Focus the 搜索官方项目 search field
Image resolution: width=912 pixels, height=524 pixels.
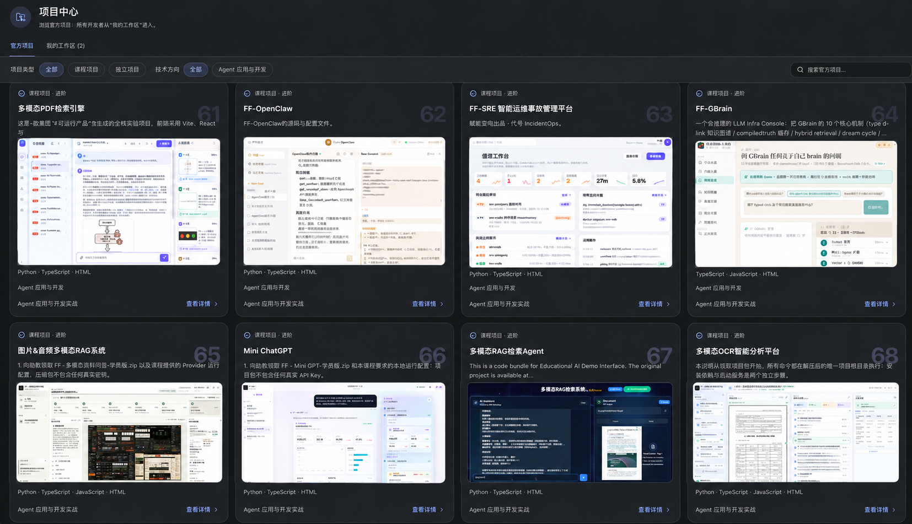click(x=851, y=70)
